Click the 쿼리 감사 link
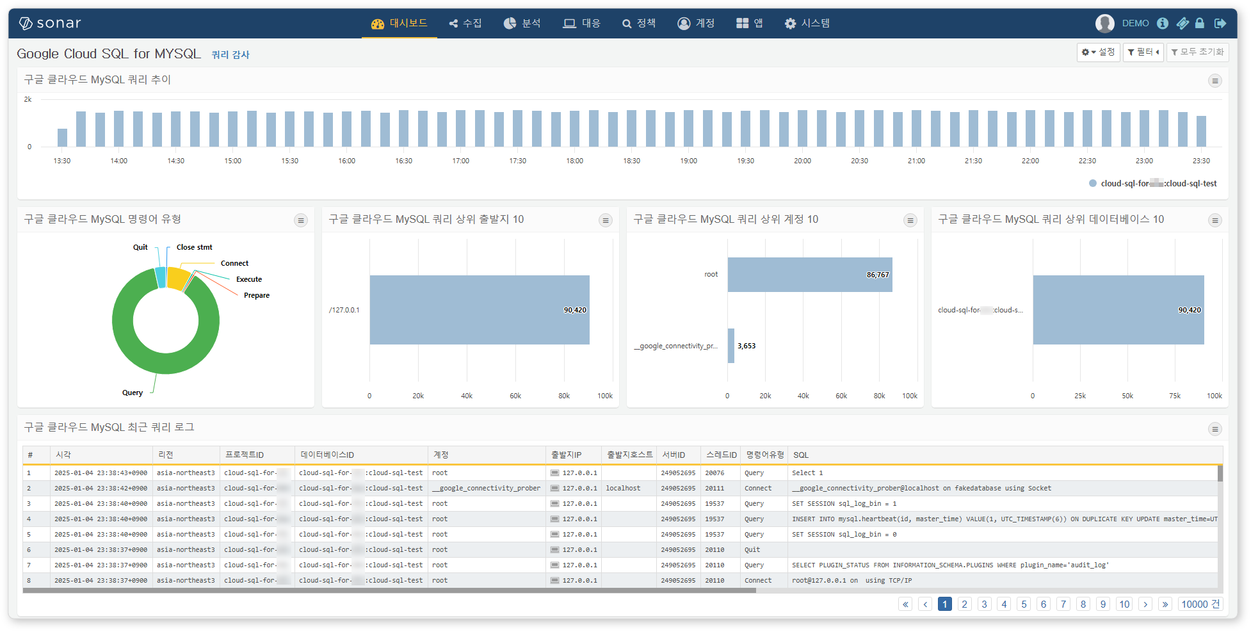The width and height of the screenshot is (1251, 632). (x=230, y=55)
